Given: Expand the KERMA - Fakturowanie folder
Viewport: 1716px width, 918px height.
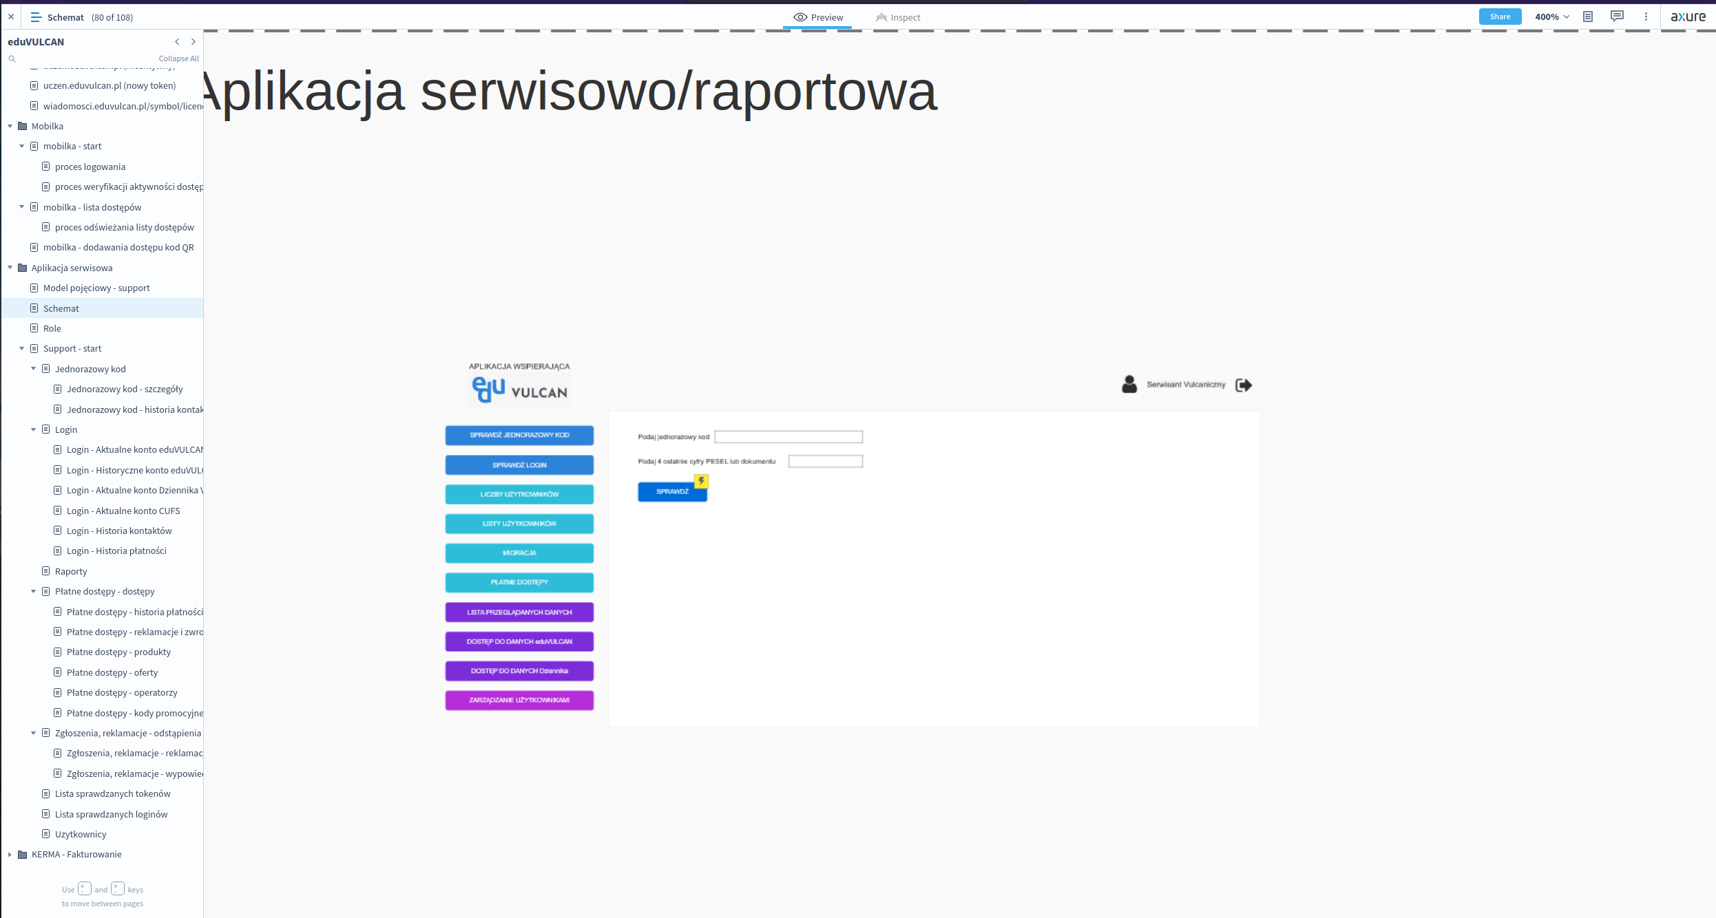Looking at the screenshot, I should tap(10, 855).
